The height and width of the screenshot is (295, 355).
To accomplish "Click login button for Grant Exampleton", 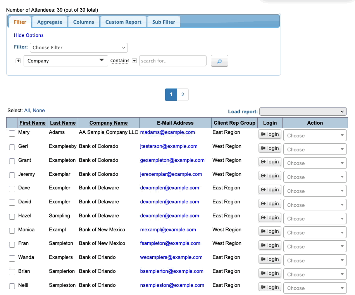I will 270,162.
